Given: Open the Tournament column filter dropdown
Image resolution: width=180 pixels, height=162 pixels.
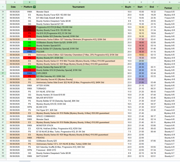Looking at the screenshot, I should [x=122, y=7].
